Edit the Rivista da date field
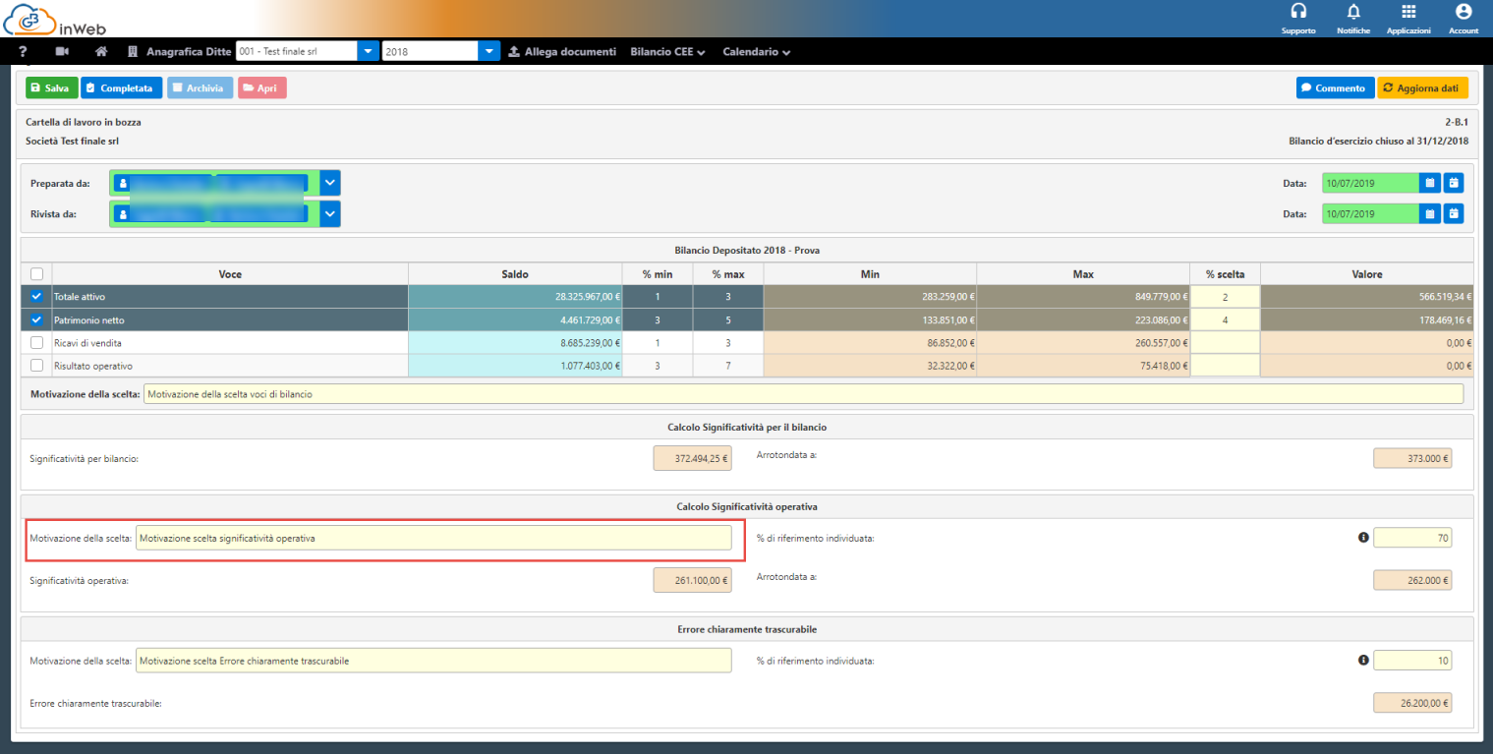 1370,212
